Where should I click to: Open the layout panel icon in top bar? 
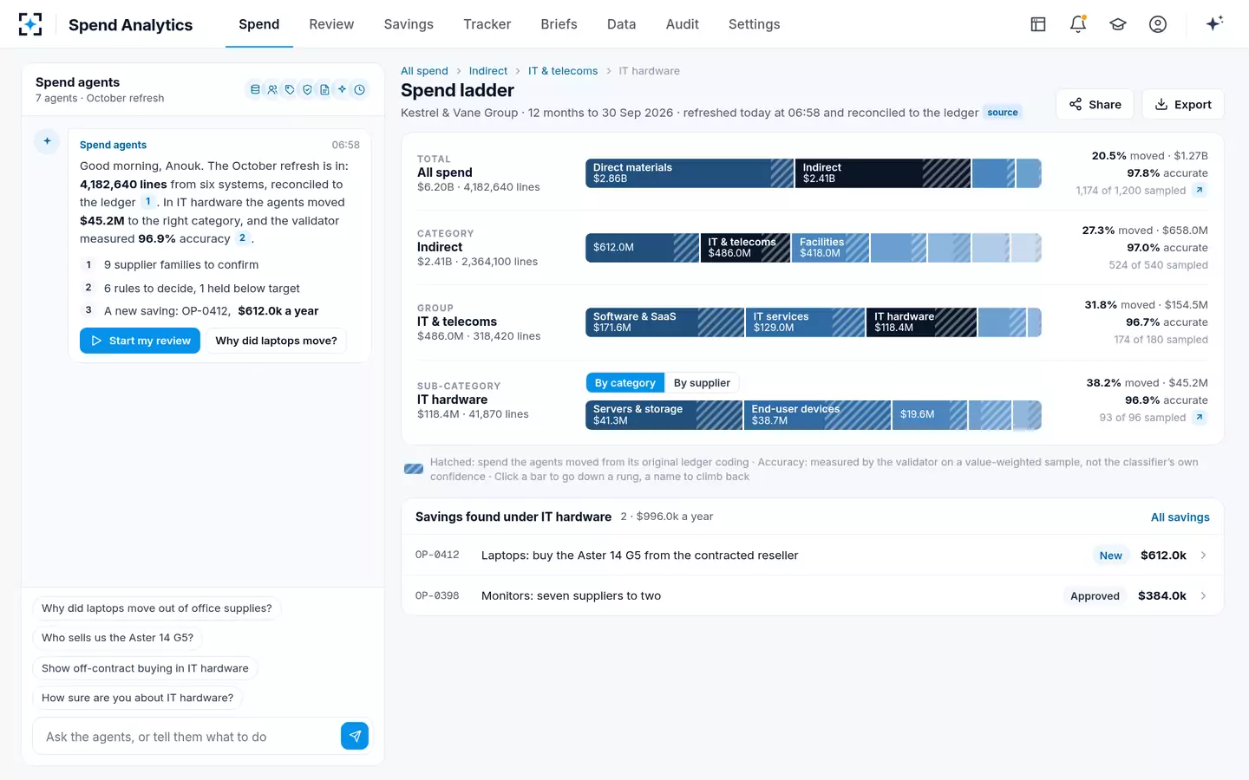1038,24
